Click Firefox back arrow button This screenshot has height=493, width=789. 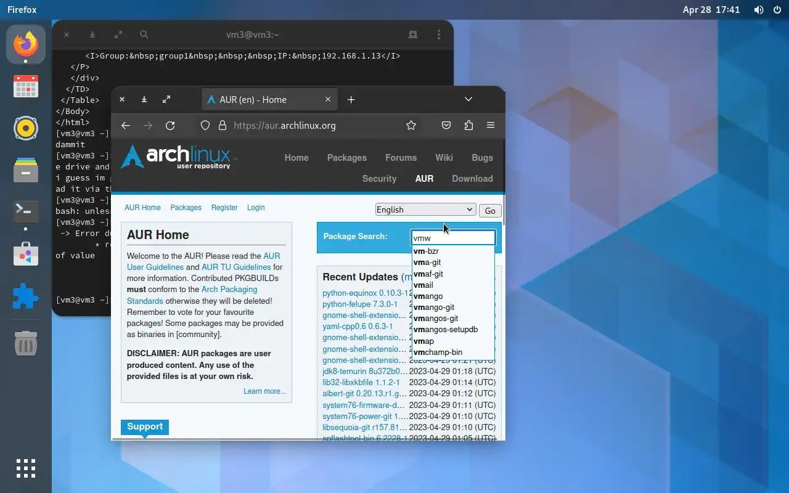pyautogui.click(x=126, y=125)
